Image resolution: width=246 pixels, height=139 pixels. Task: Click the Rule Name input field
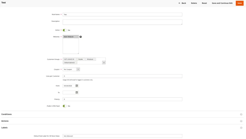122,14
